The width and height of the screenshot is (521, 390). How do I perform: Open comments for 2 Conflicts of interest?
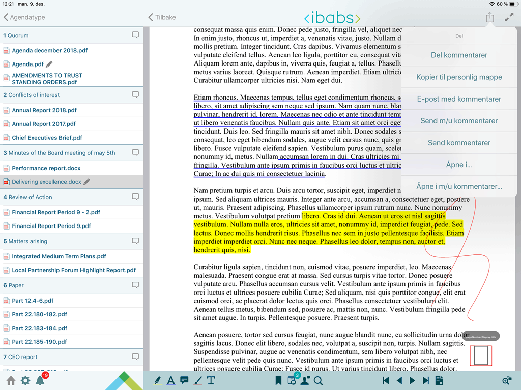(x=135, y=95)
